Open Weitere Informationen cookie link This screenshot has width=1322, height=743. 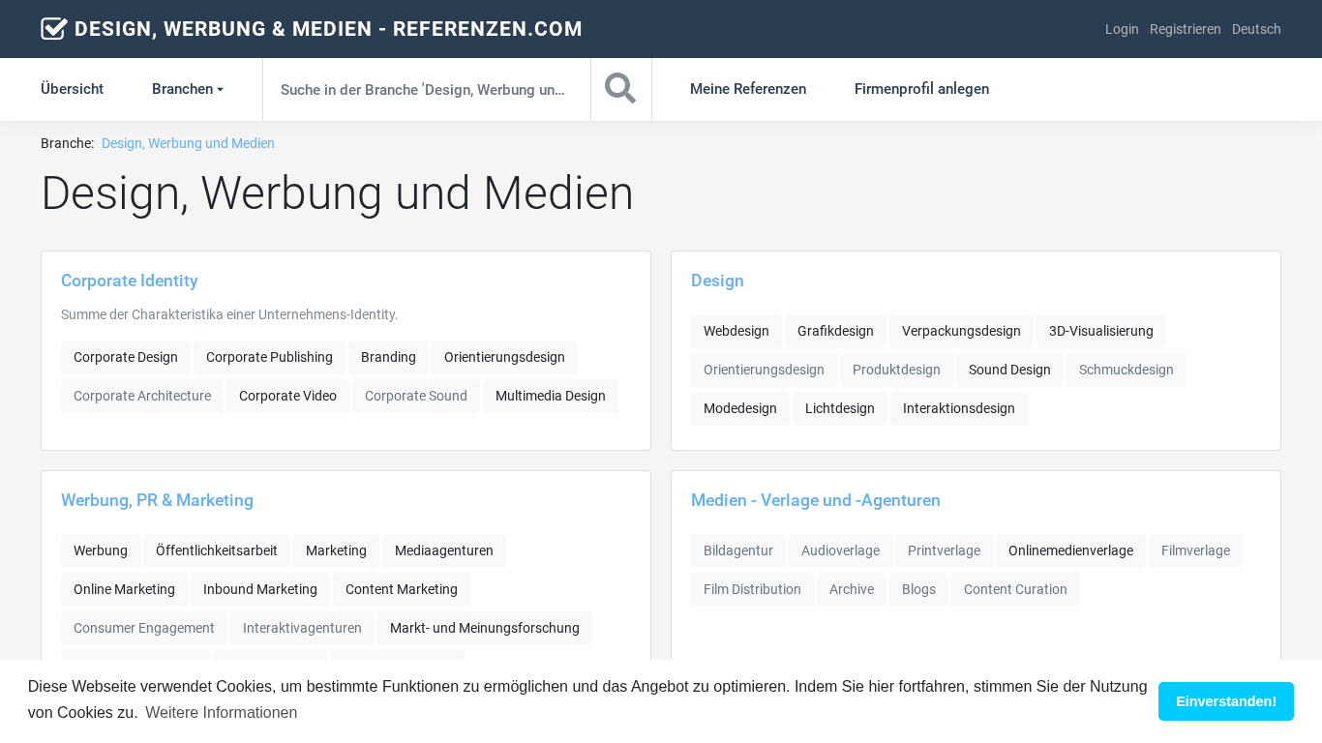coord(221,713)
